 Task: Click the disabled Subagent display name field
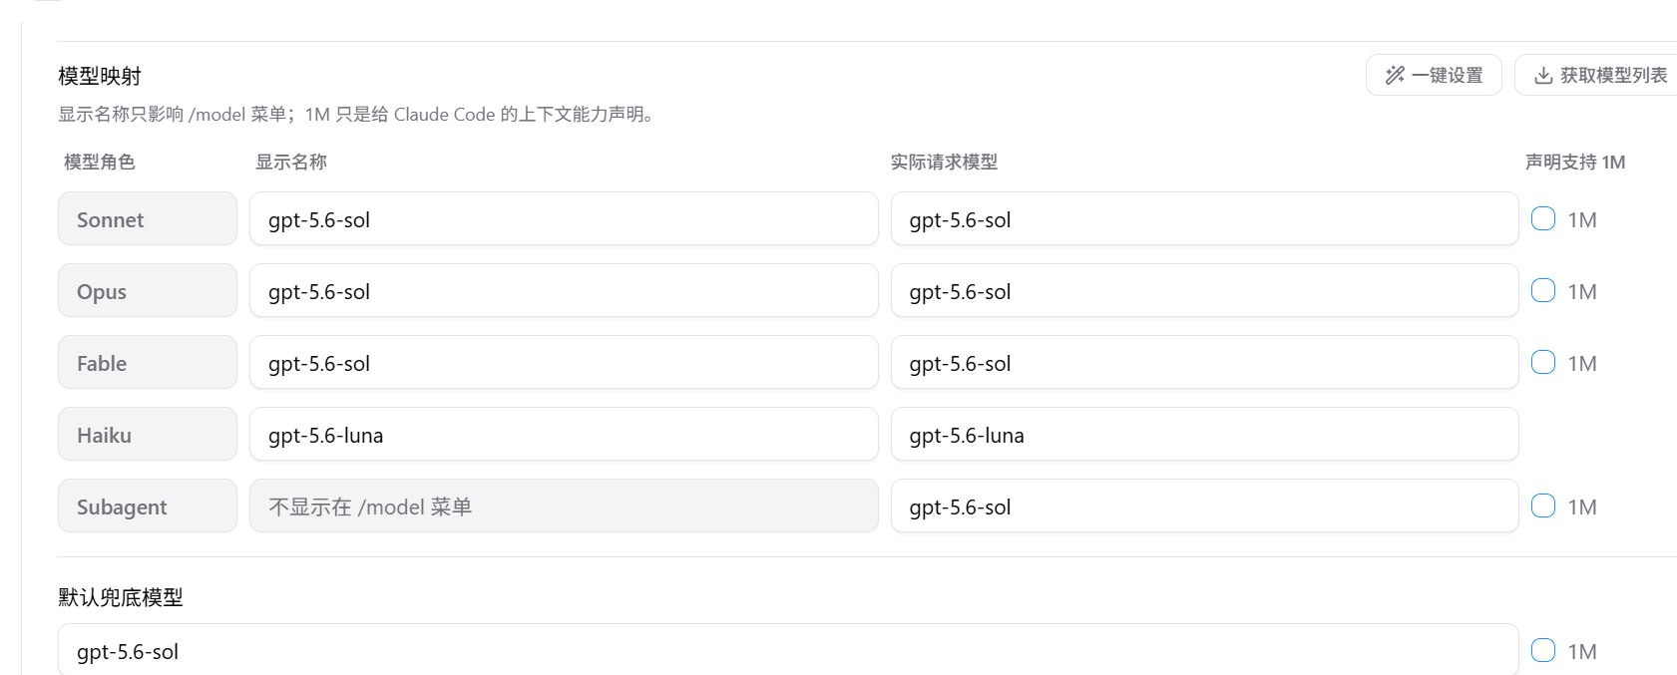[564, 506]
